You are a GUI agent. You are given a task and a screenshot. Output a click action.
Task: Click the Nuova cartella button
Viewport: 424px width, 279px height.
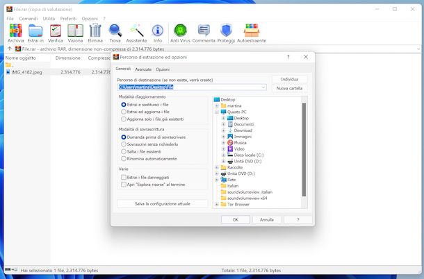(289, 88)
